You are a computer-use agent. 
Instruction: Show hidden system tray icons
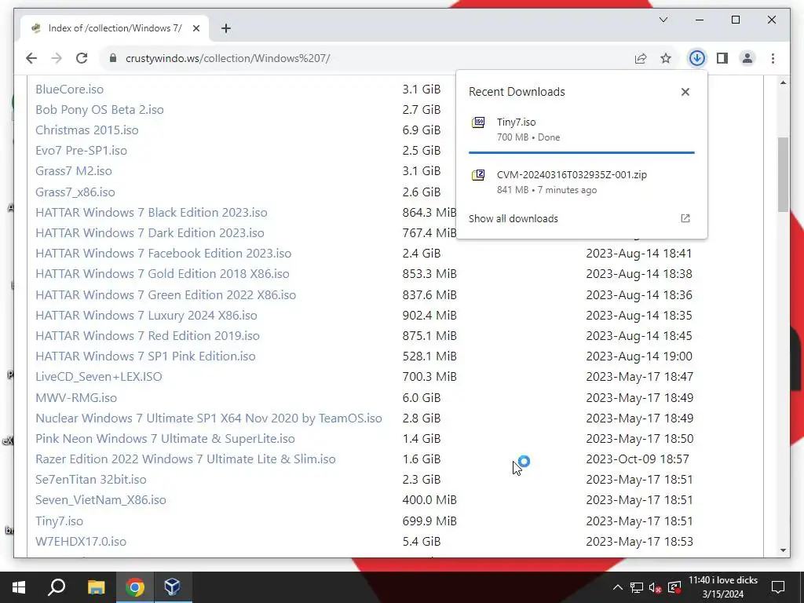coord(618,587)
